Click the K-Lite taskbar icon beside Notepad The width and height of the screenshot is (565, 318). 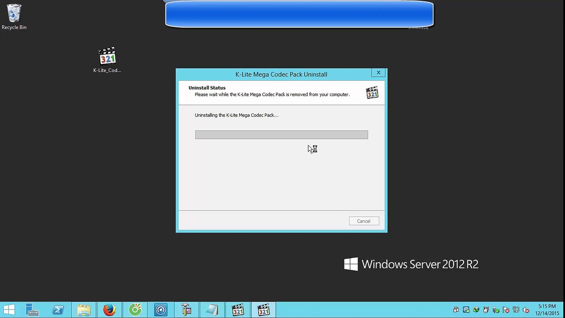tap(238, 310)
